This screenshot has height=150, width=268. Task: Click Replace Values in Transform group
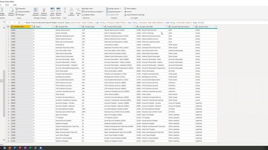point(88,15)
